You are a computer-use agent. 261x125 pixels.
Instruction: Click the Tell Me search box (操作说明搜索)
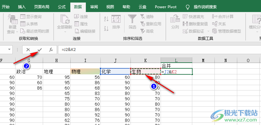[205, 7]
